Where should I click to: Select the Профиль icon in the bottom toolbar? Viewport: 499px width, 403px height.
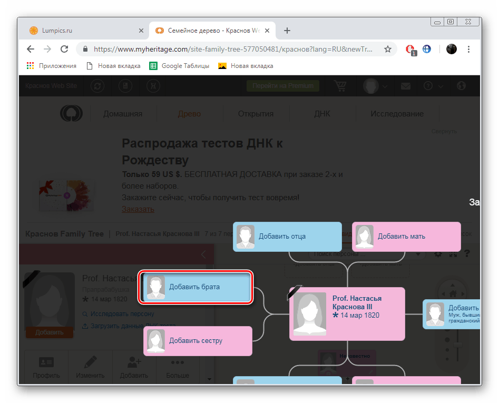(x=46, y=363)
